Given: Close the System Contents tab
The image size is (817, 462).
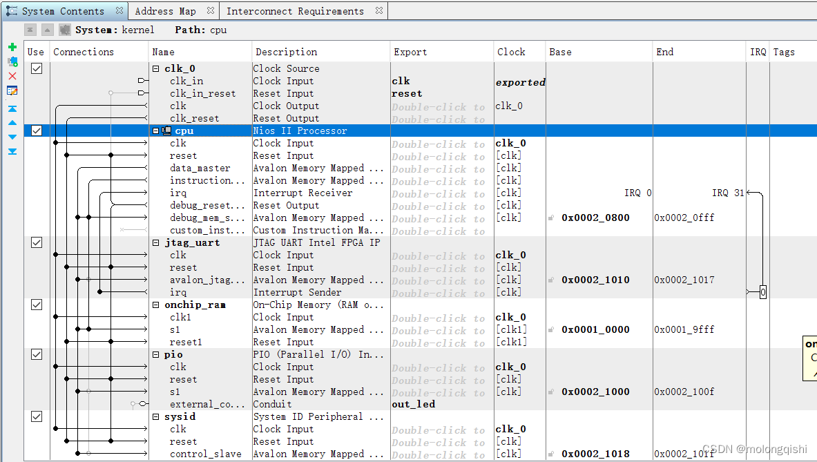Looking at the screenshot, I should click(x=119, y=10).
